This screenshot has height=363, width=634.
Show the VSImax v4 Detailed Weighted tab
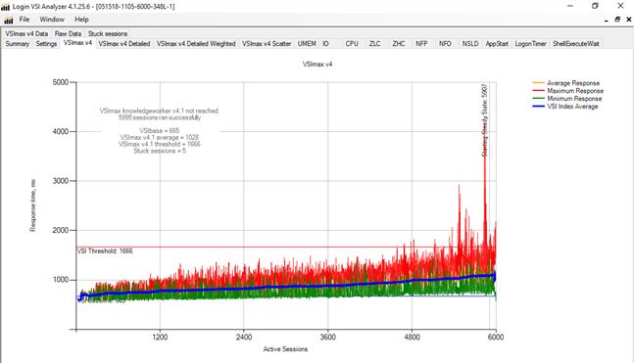[196, 44]
